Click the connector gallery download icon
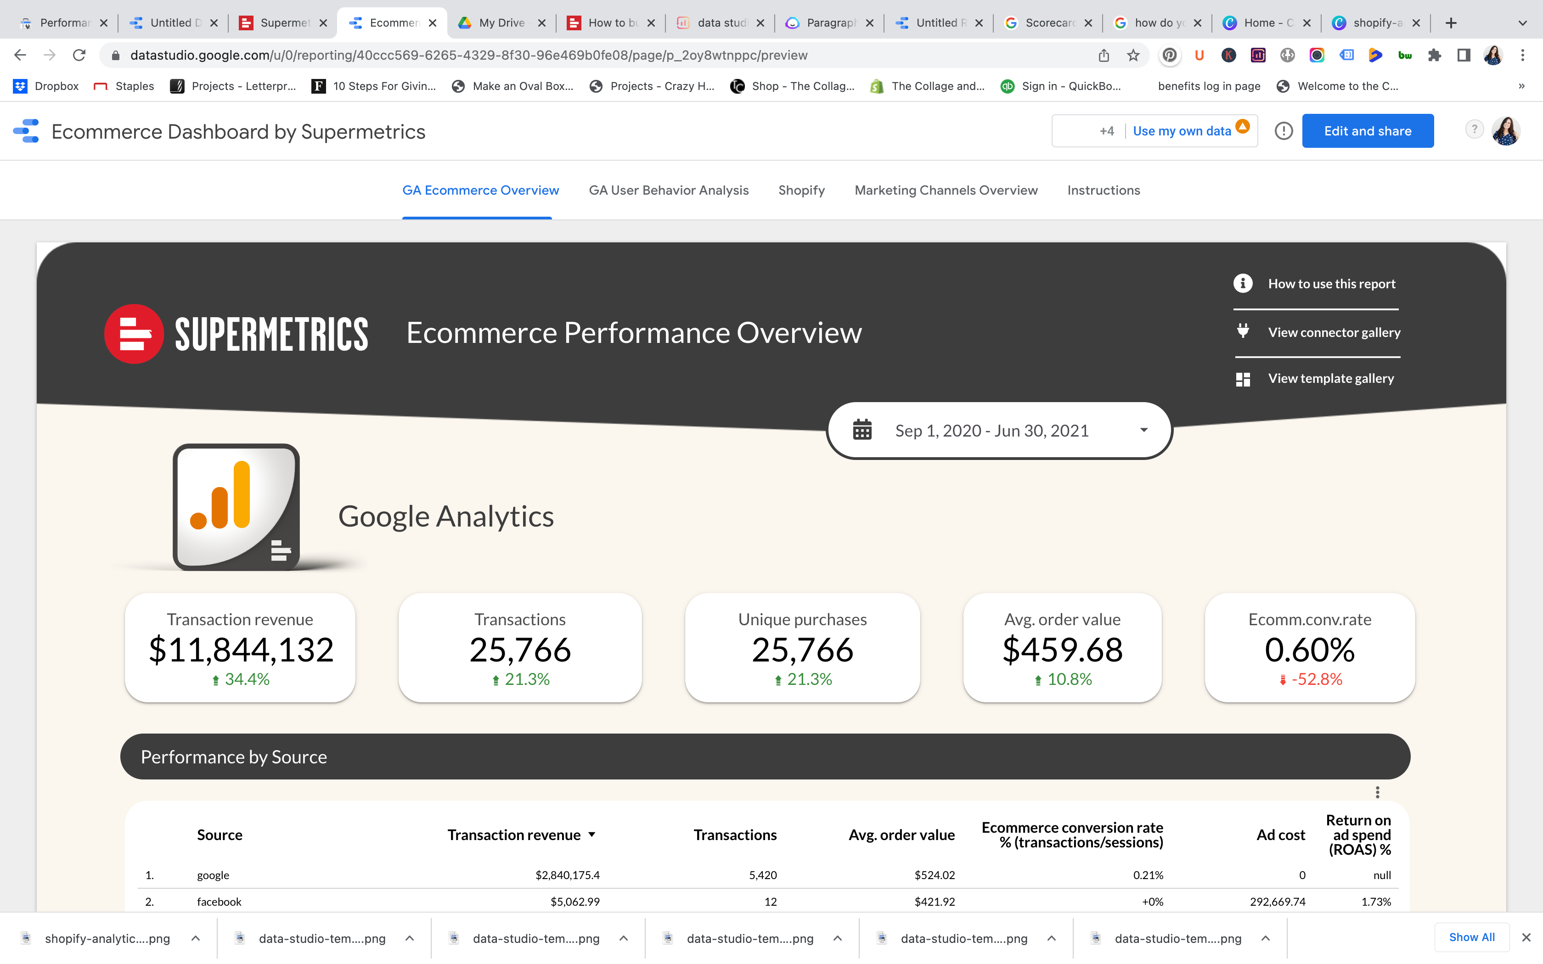 1244,331
